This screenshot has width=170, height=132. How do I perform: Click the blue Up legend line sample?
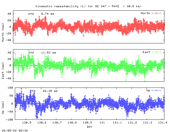pyautogui.click(x=156, y=90)
